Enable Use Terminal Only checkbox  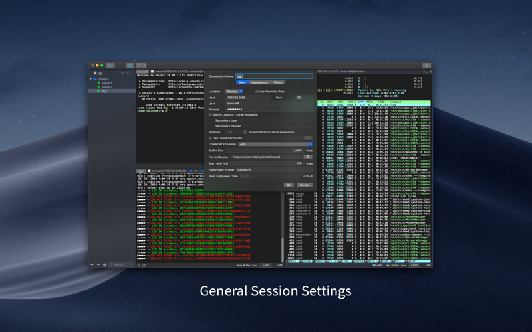click(x=257, y=92)
